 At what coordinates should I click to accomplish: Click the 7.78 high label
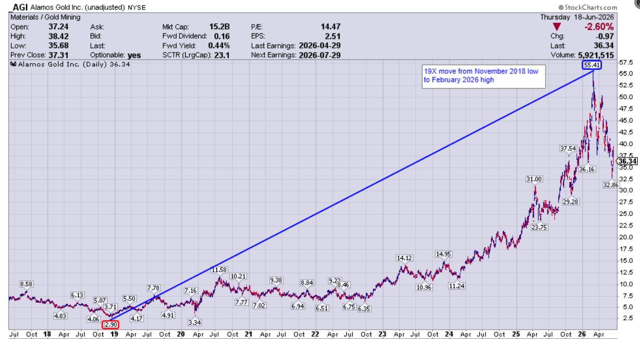point(154,288)
